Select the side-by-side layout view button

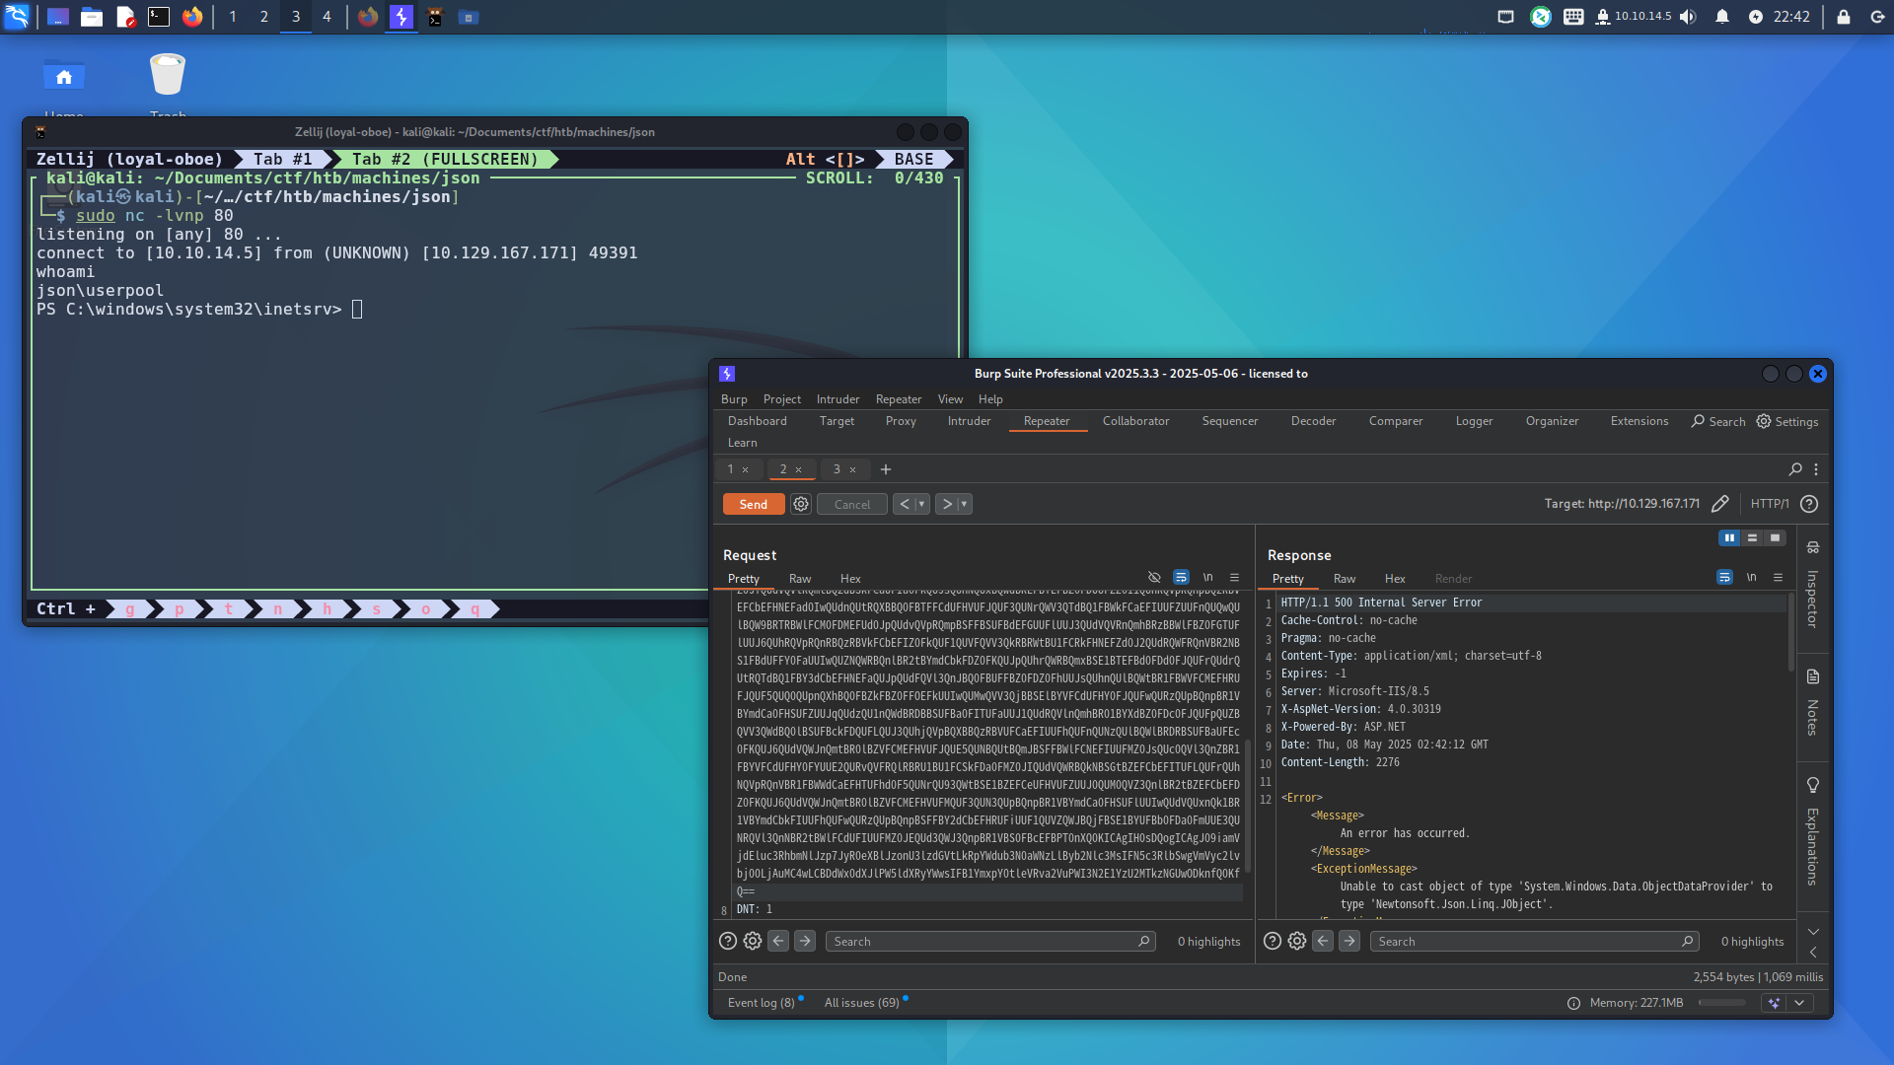pyautogui.click(x=1729, y=537)
